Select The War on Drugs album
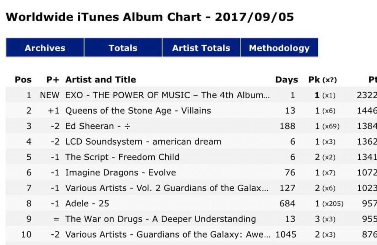 pyautogui.click(x=161, y=219)
